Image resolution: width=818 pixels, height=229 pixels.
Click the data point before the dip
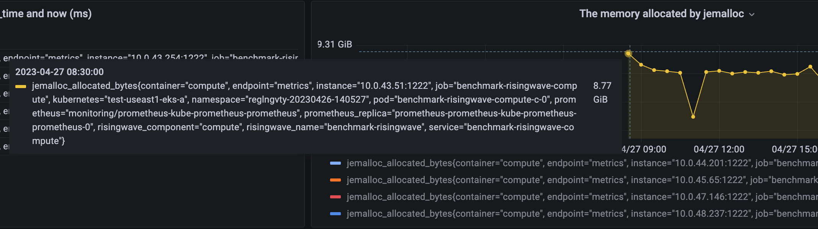tap(680, 73)
